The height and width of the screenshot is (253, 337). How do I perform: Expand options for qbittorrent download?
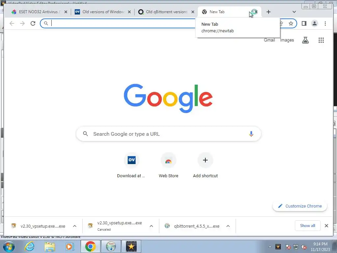[228, 226]
